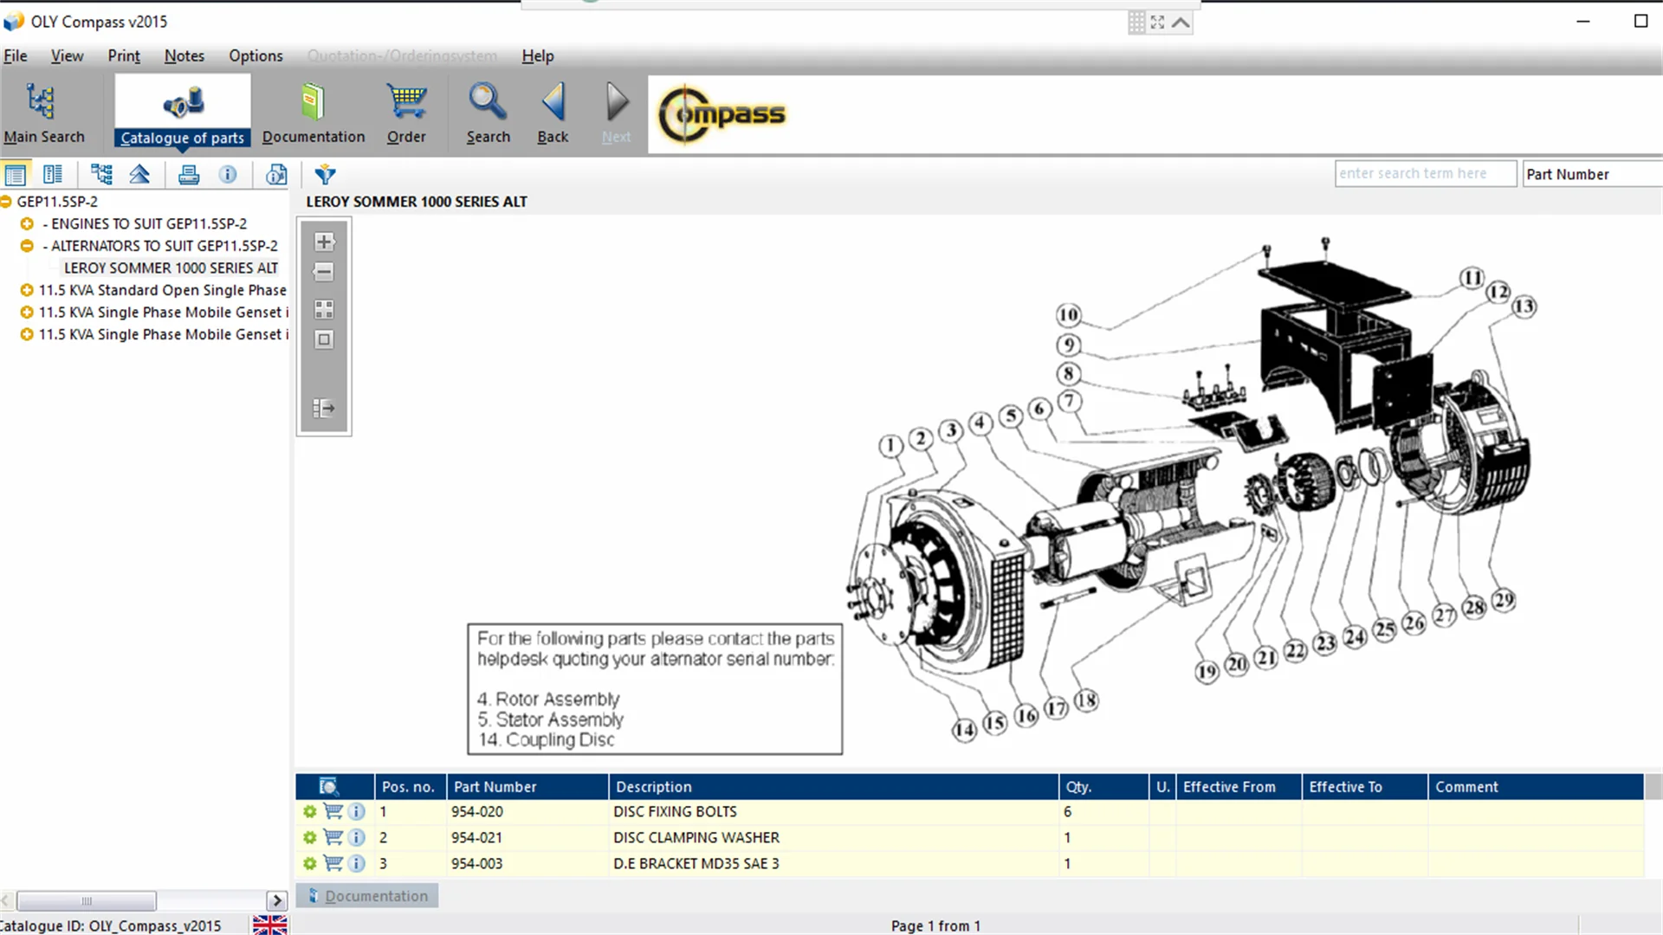
Task: Click the green gear for part 954-003
Action: point(309,864)
